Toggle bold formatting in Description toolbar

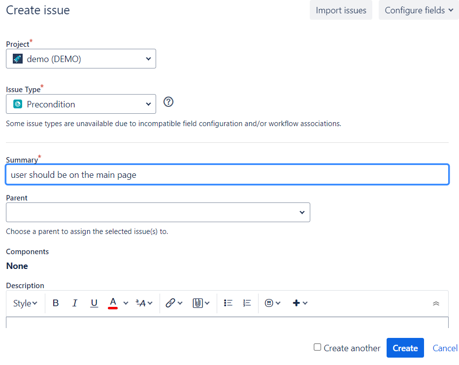56,303
